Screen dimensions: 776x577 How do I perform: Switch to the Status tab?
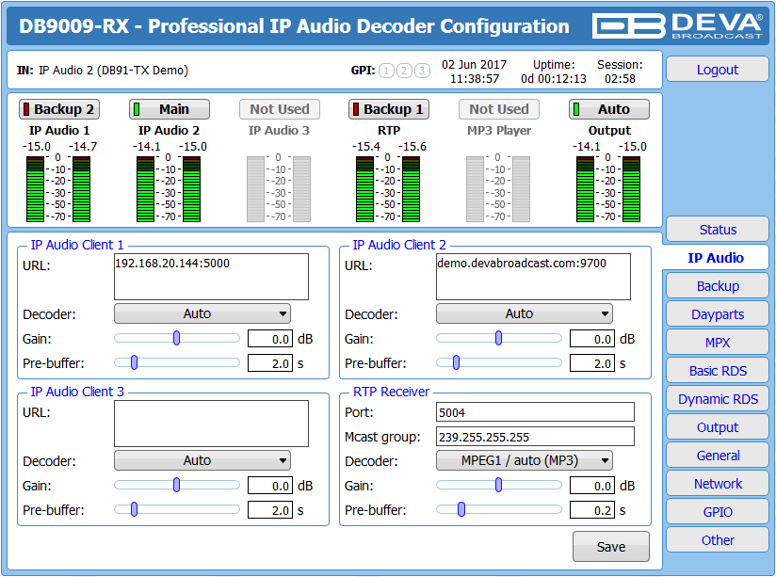[717, 229]
